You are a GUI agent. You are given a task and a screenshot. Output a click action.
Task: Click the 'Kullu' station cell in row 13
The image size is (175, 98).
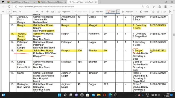tap(20, 50)
